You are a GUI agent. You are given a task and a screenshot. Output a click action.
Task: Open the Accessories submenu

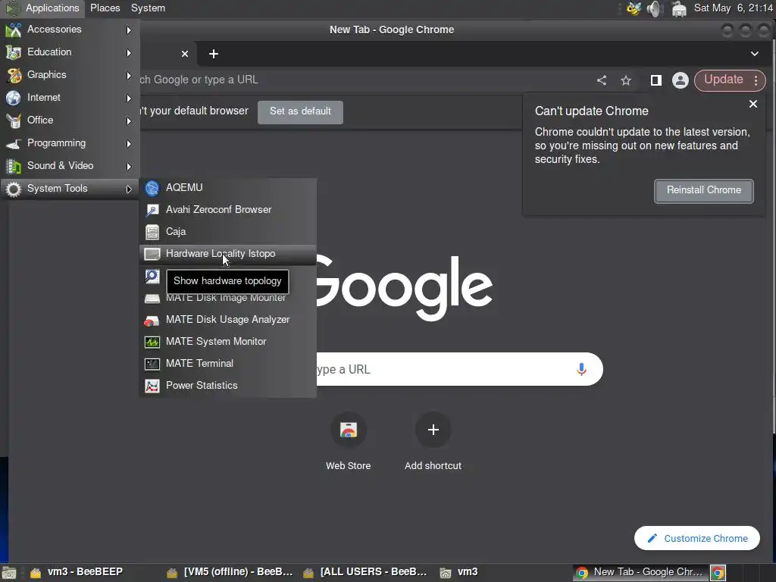(69, 30)
